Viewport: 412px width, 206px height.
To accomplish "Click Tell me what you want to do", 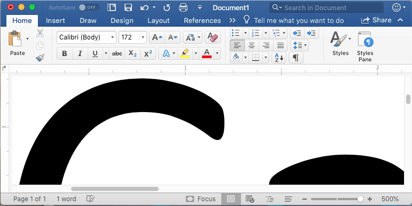I will [299, 20].
